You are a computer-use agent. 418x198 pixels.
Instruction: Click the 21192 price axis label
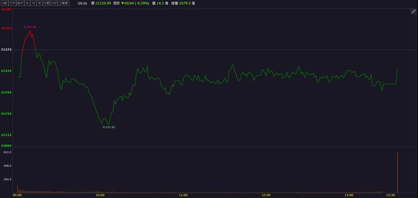tap(6, 92)
